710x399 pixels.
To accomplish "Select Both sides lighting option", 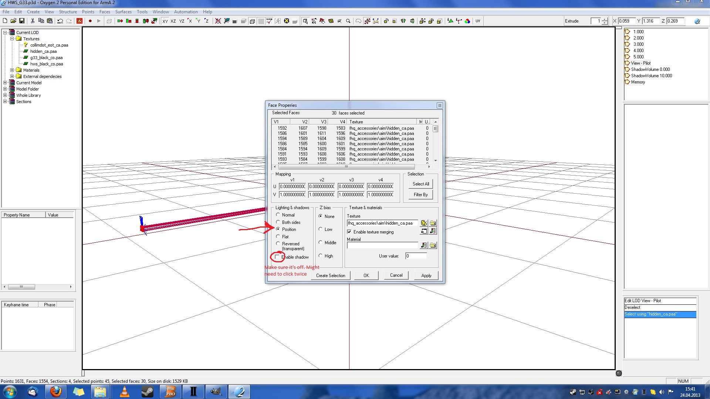I will click(x=278, y=222).
